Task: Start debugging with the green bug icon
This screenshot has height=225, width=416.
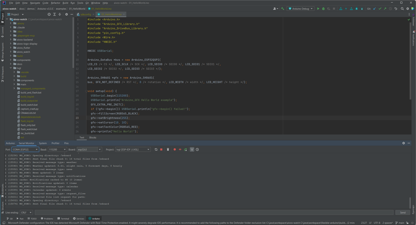Action: [x=323, y=9]
